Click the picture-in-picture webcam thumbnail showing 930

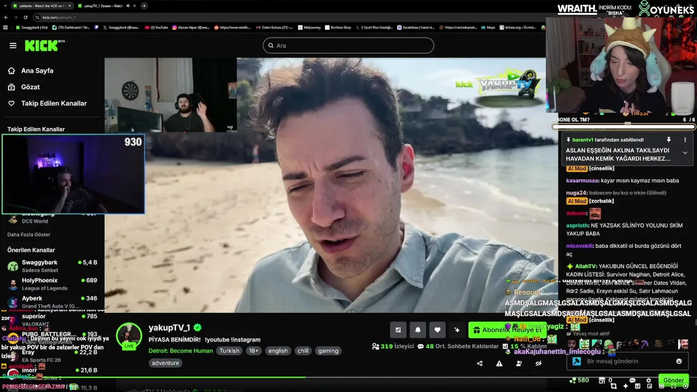pyautogui.click(x=74, y=174)
